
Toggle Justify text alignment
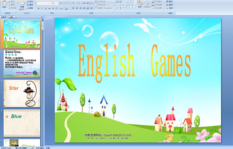(x=84, y=8)
